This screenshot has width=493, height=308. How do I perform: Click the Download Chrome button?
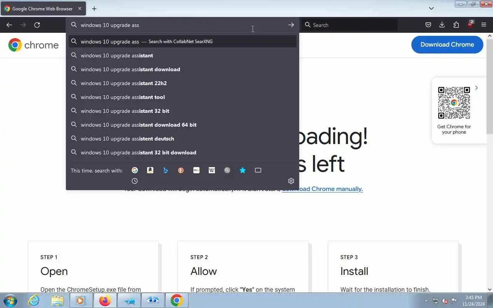[x=447, y=45]
